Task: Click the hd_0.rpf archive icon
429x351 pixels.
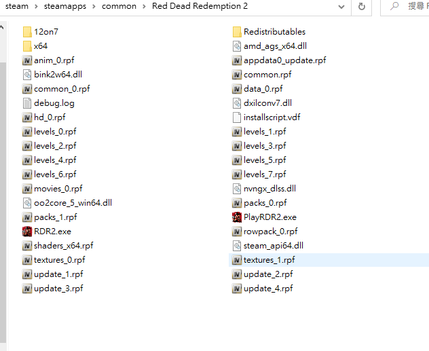Action: [27, 117]
